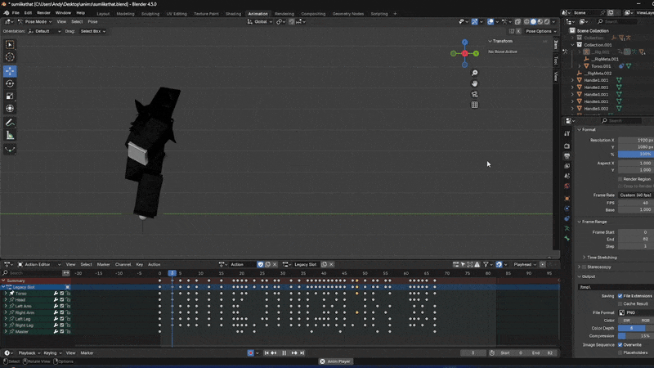Click the Anim Player status button

pos(335,361)
